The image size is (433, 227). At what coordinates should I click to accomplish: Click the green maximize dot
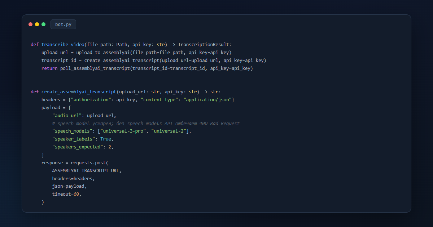[44, 24]
